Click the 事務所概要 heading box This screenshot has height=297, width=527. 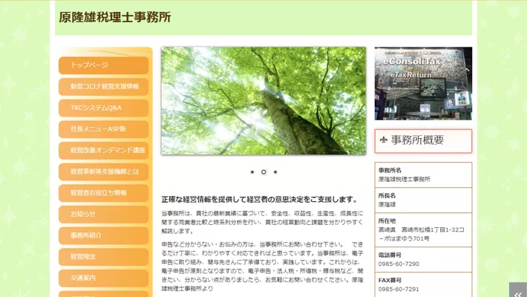tap(423, 140)
